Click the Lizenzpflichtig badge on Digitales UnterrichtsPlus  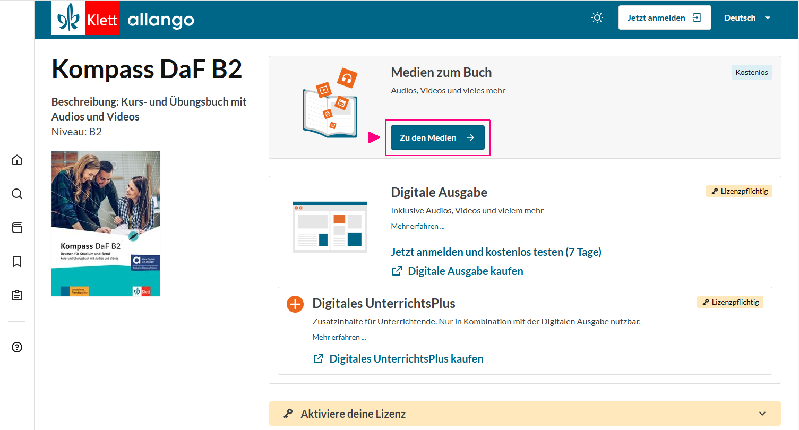click(730, 302)
